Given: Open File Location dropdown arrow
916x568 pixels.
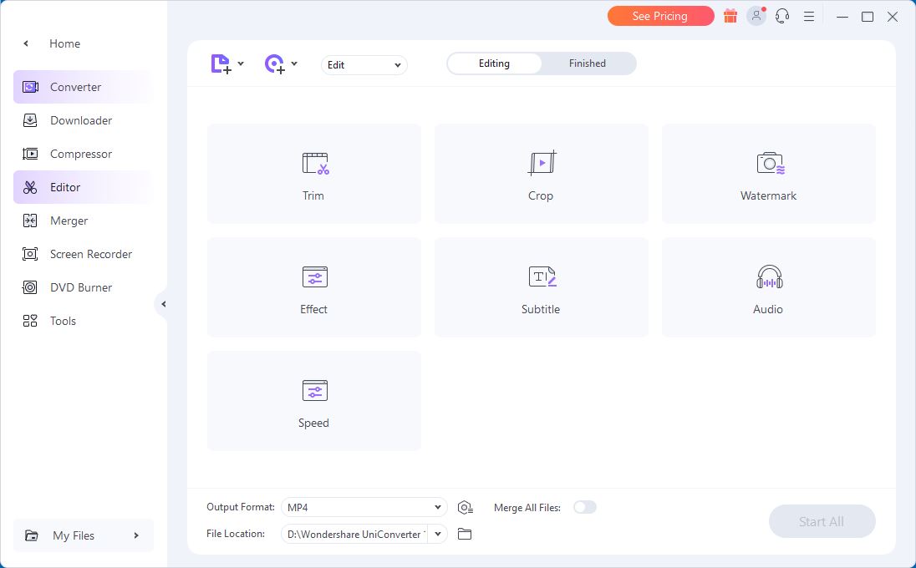Looking at the screenshot, I should point(438,534).
